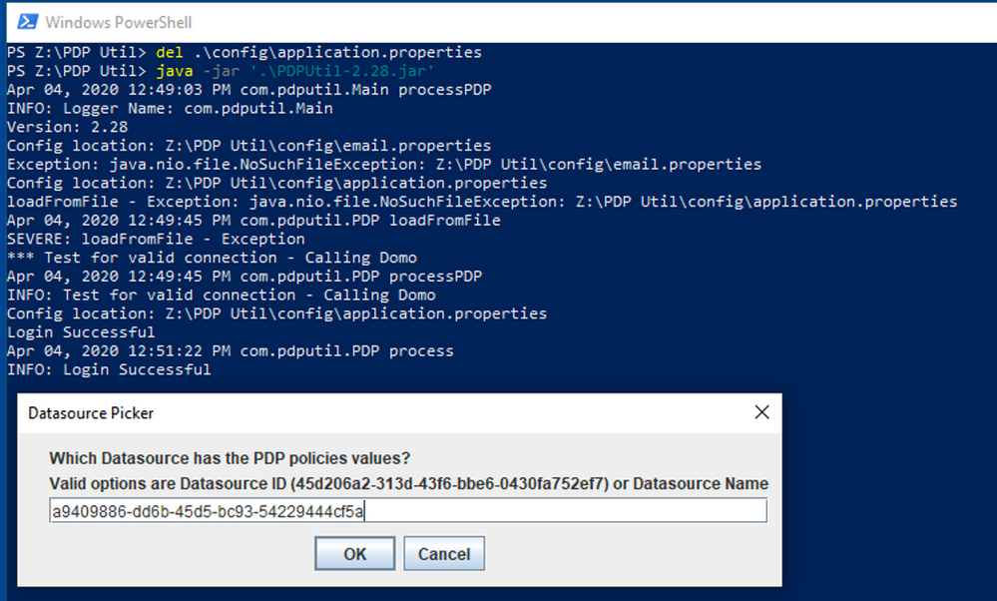Close the Datasource Picker dialog

pyautogui.click(x=761, y=412)
